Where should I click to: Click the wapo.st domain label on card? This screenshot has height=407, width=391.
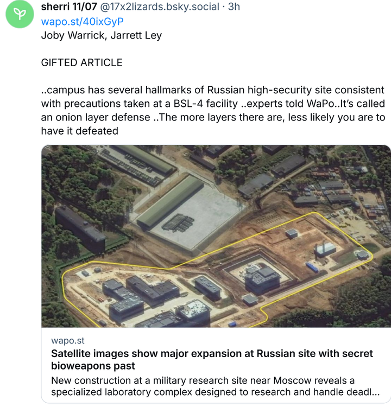coord(68,340)
